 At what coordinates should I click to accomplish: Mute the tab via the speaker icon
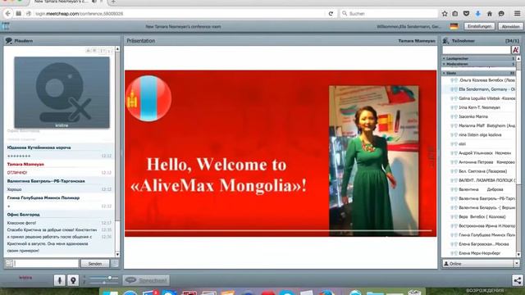pyautogui.click(x=94, y=2)
